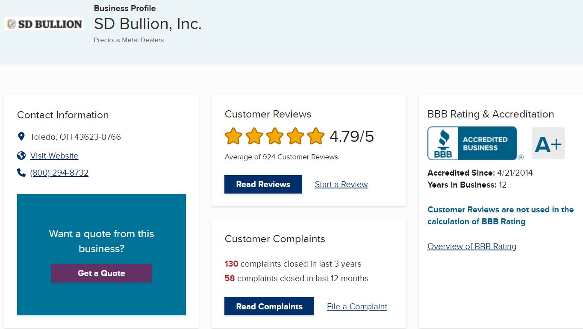This screenshot has width=583, height=329.
Task: Click the Read Reviews button
Action: 263,184
